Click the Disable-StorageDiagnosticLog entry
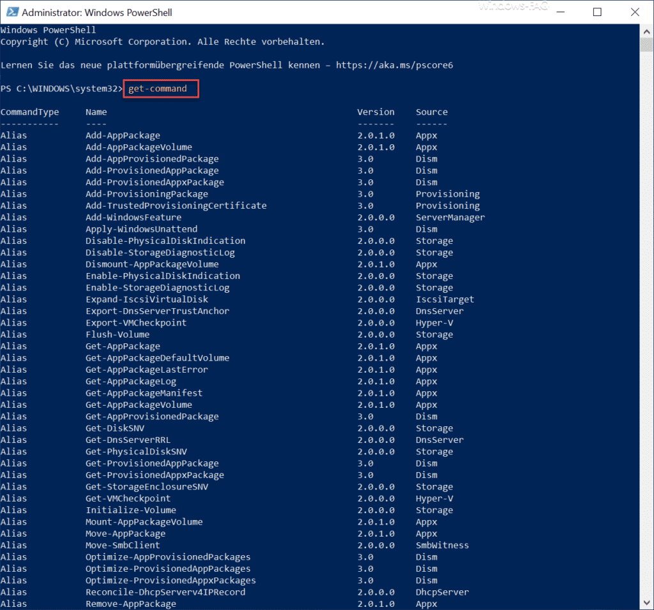 point(160,253)
